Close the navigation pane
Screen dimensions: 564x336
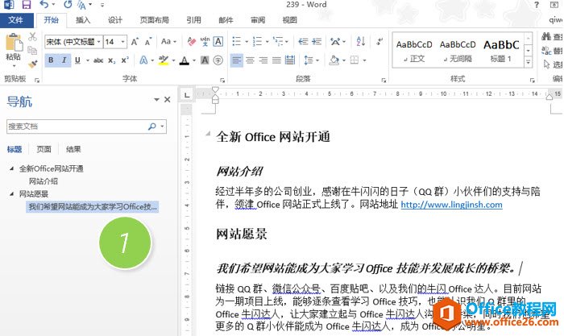point(168,100)
